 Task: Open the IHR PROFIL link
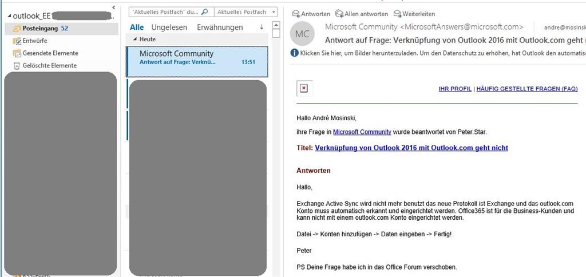[x=455, y=89]
